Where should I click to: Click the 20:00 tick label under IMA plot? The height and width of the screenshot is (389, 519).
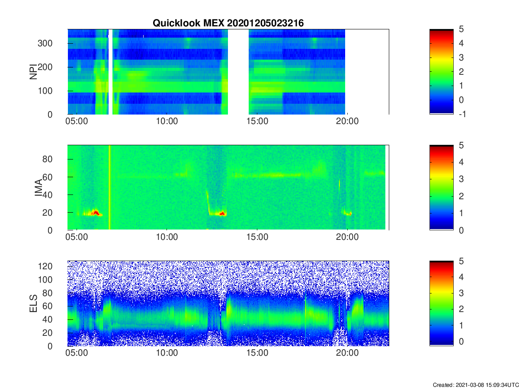(348, 237)
